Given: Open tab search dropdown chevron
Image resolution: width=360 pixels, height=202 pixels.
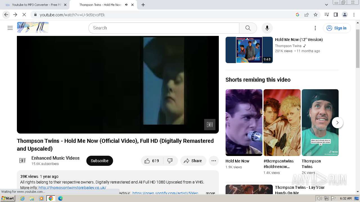Looking at the screenshot, I should click(327, 5).
